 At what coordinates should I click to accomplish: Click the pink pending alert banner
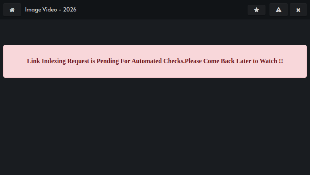point(155,61)
